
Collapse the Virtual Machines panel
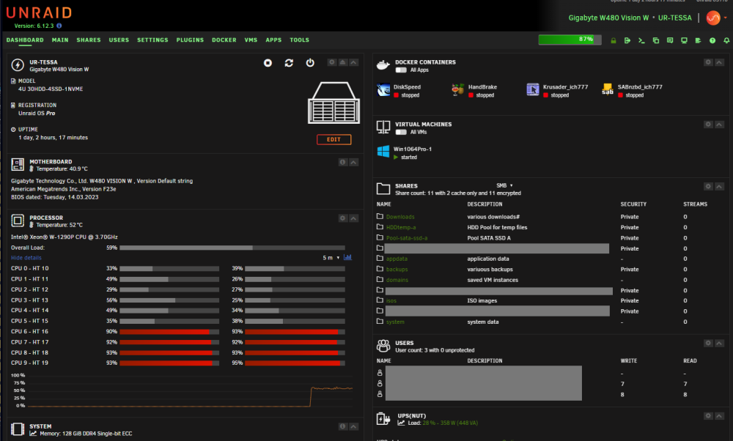(x=720, y=125)
